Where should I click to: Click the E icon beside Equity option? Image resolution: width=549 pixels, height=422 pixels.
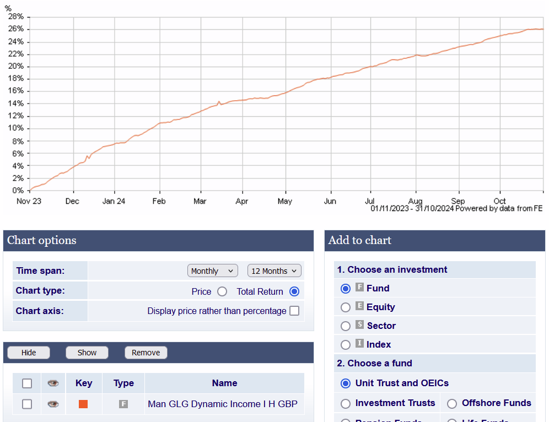pos(359,306)
